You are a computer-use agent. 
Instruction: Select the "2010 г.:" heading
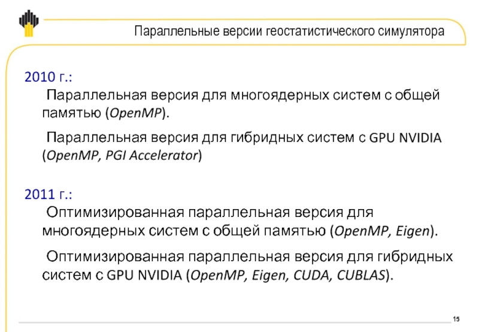(x=48, y=77)
